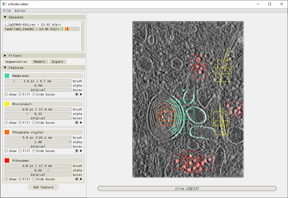The width and height of the screenshot is (288, 198).
Task: Adjust the Ribosomes box size slider
Action: pos(38,175)
